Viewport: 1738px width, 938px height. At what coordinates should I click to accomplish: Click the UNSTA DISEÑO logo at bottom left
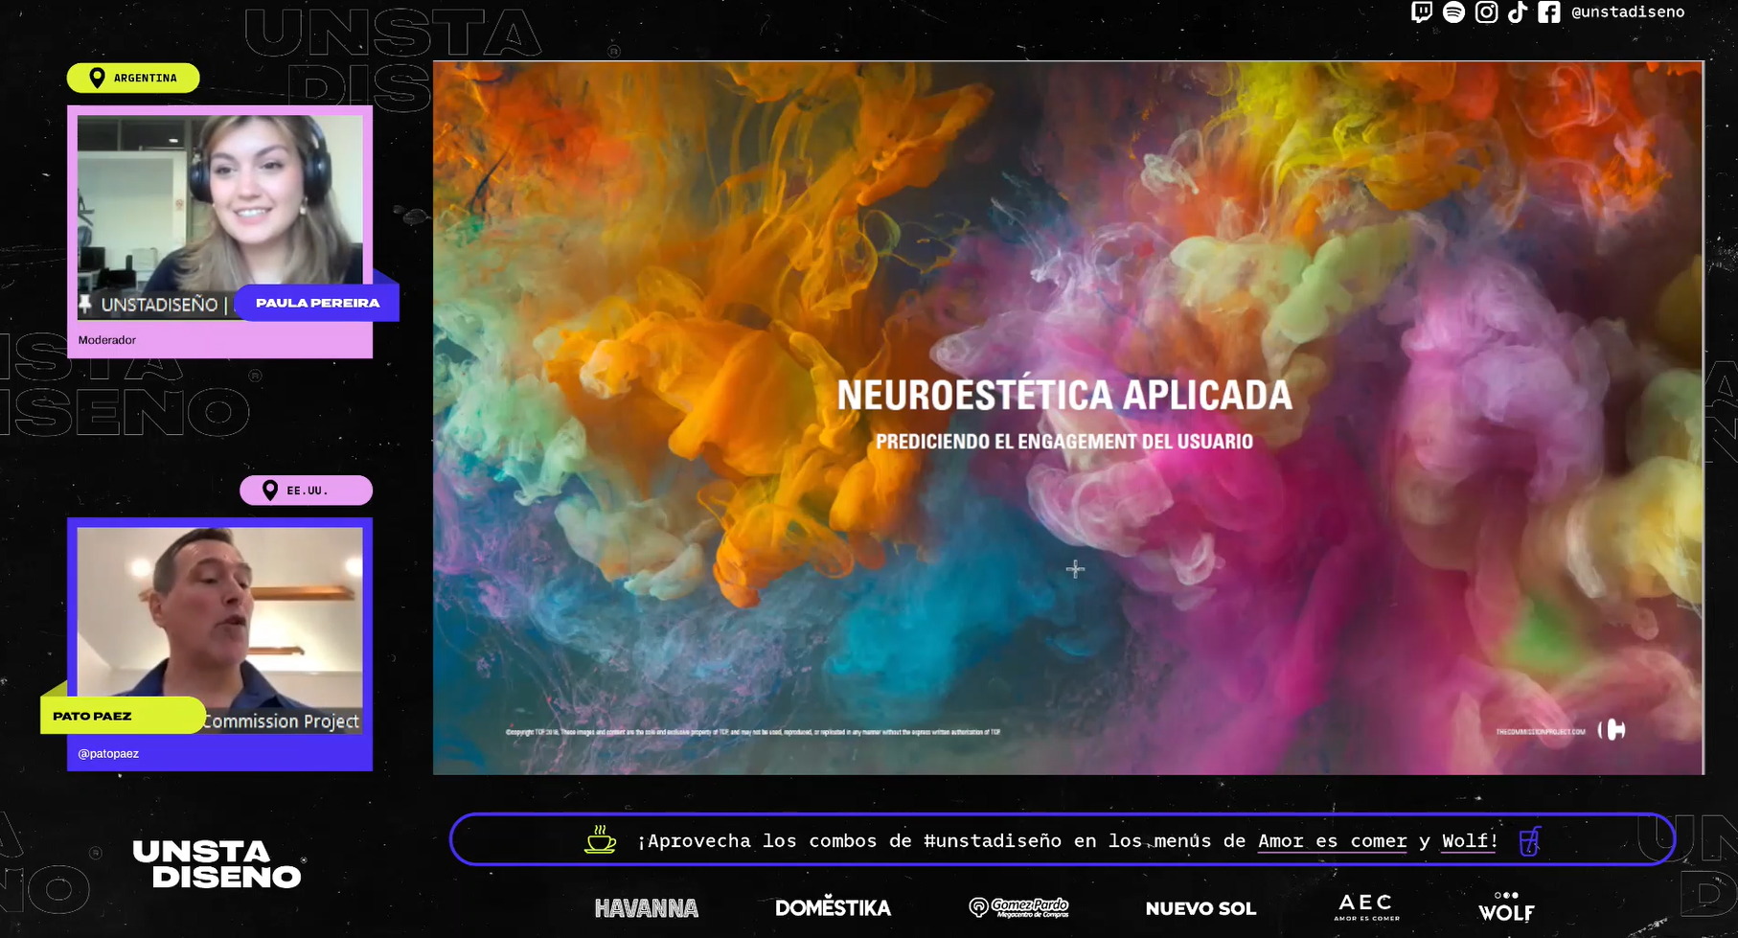coord(217,864)
